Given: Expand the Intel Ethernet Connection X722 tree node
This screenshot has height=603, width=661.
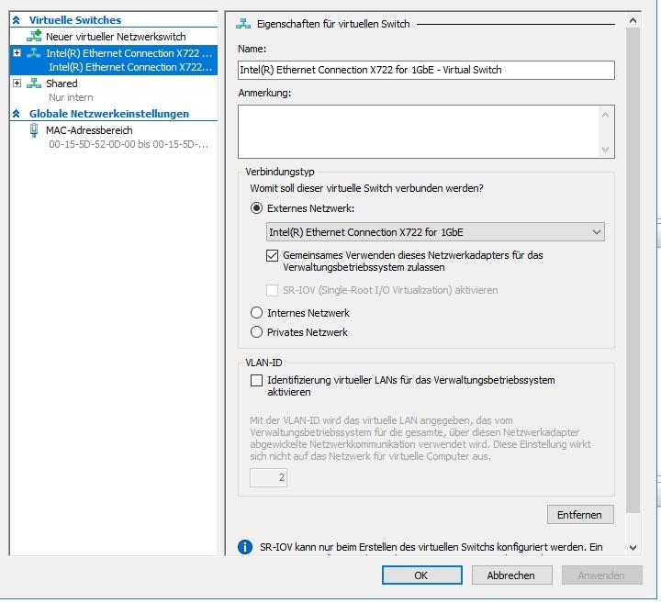Looking at the screenshot, I should [x=17, y=53].
